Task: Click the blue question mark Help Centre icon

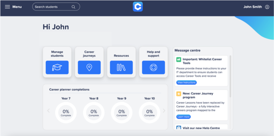Action: 179,128
